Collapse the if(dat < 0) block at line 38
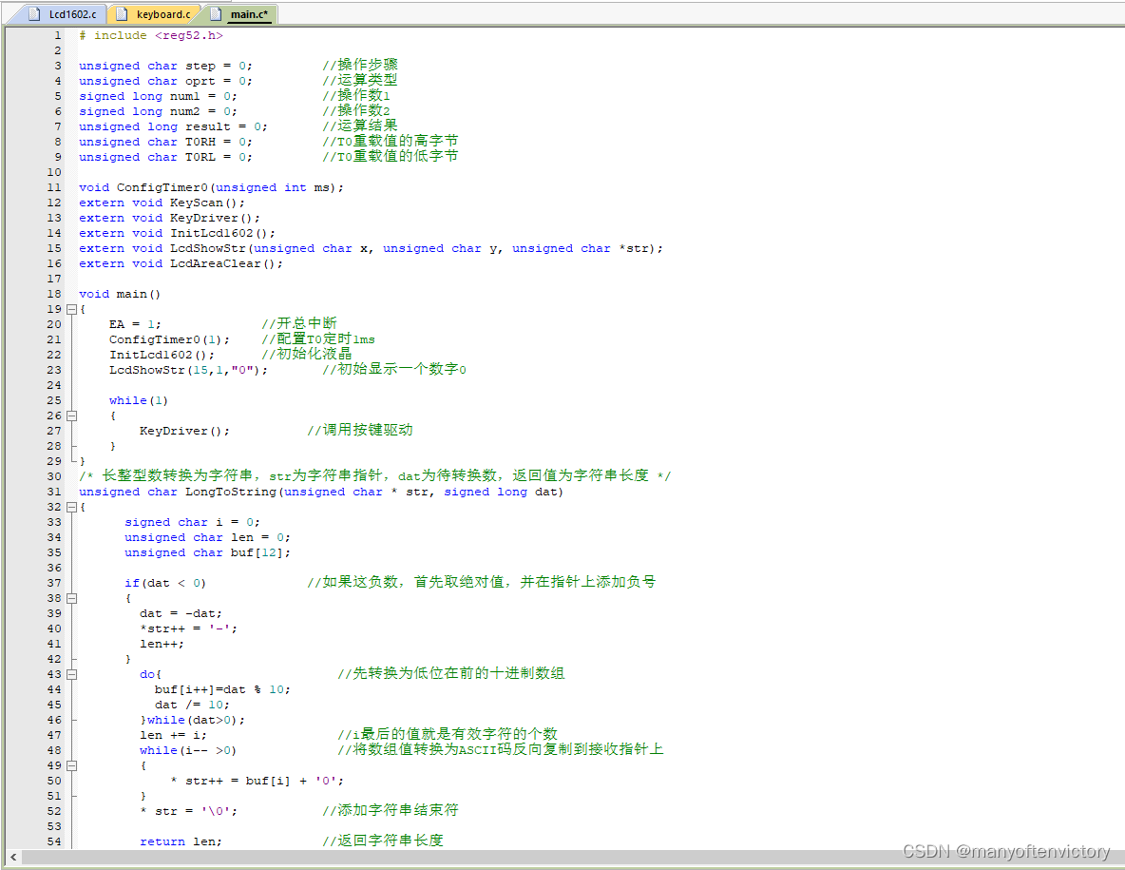 tap(71, 598)
